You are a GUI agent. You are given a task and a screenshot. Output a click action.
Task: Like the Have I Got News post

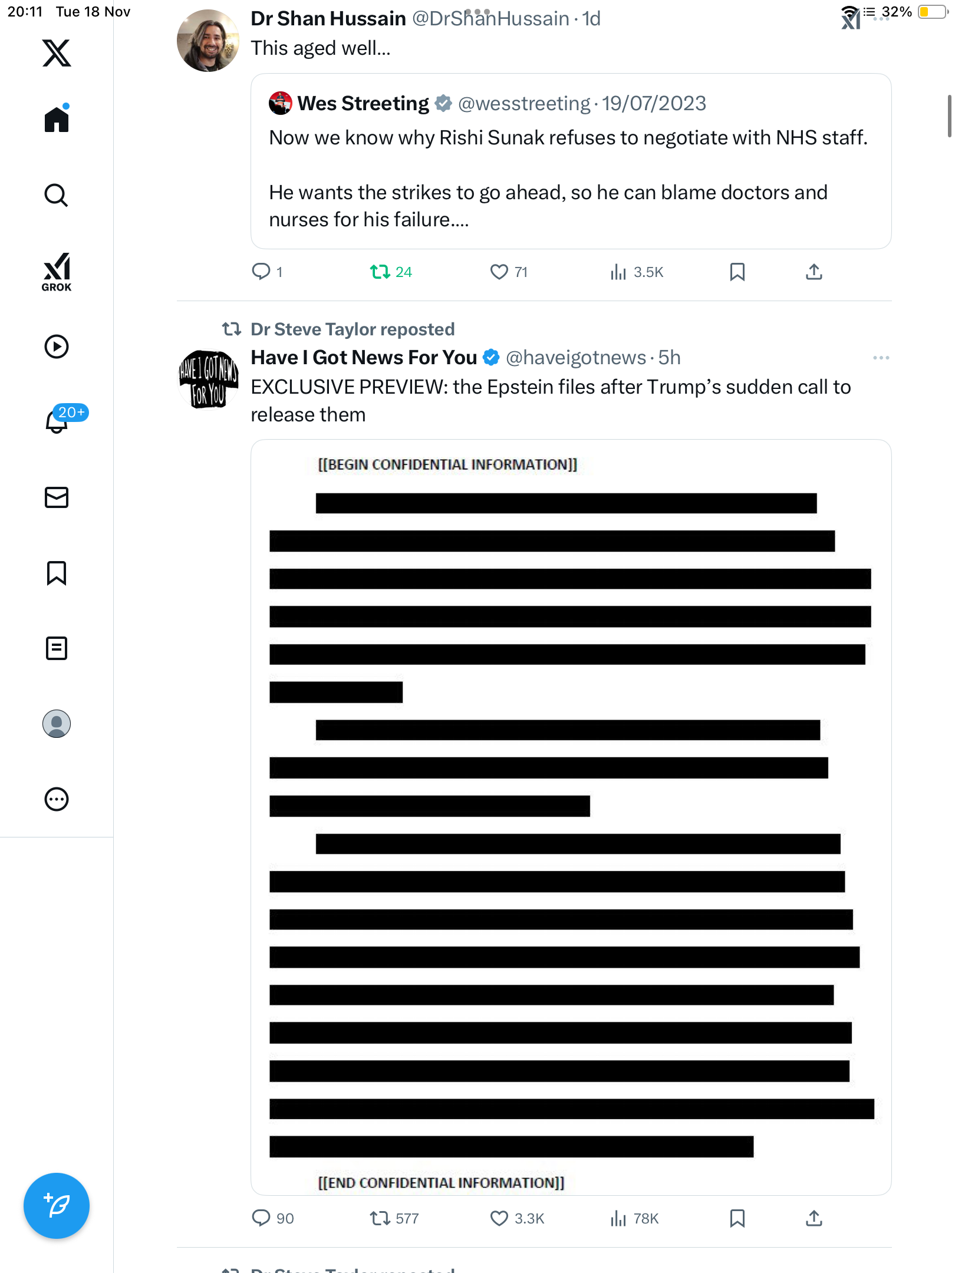(499, 1218)
